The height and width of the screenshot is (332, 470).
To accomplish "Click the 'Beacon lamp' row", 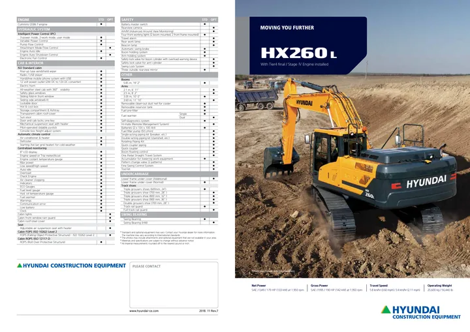I will [x=169, y=45].
